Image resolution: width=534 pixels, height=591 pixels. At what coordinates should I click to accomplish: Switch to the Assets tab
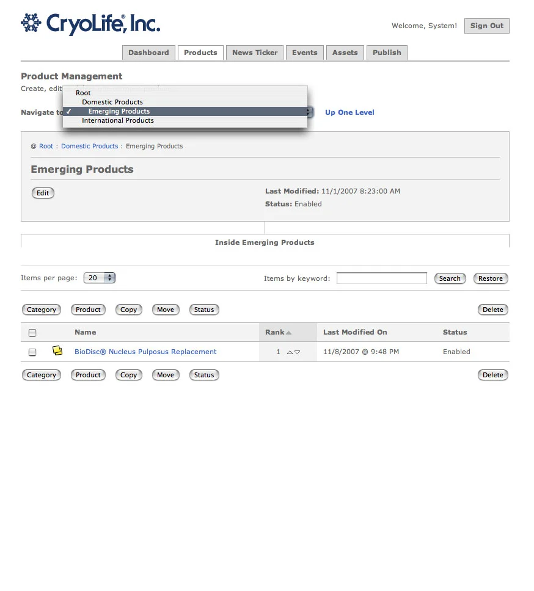[x=345, y=53]
